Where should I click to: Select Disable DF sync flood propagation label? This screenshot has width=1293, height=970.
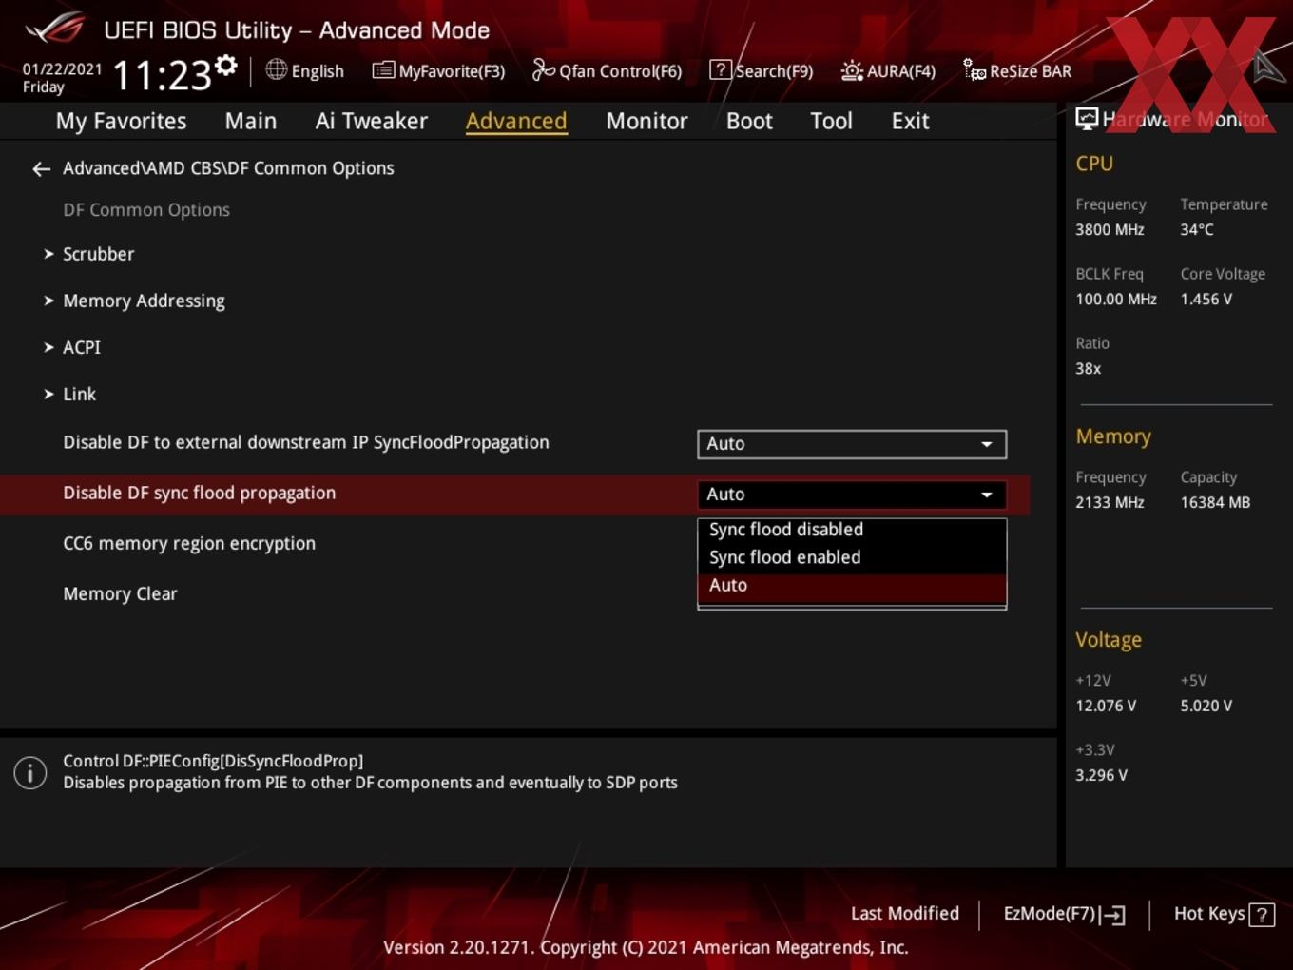[199, 493]
